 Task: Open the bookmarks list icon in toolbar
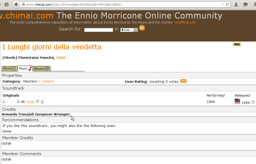pyautogui.click(x=7, y=4)
